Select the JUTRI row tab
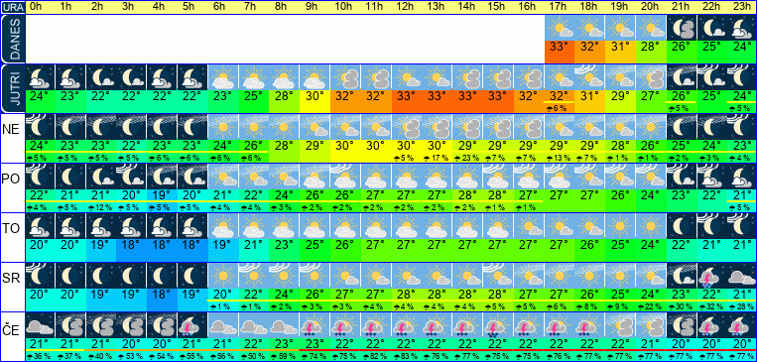 [x=12, y=89]
